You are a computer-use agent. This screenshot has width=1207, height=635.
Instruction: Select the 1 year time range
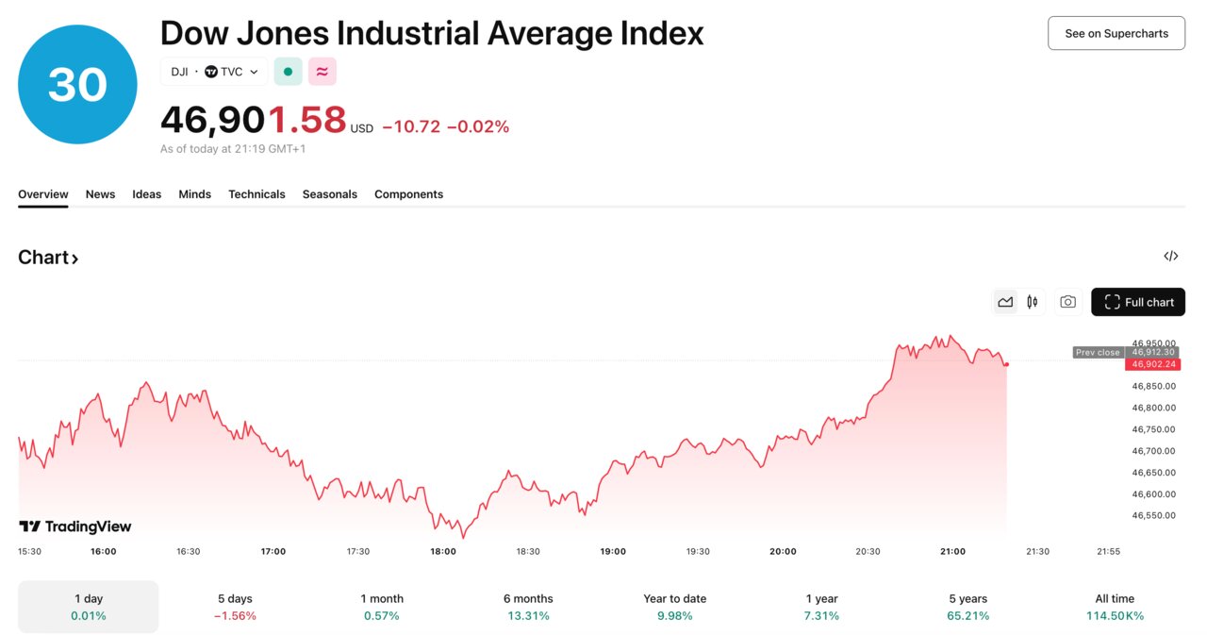pos(821,607)
